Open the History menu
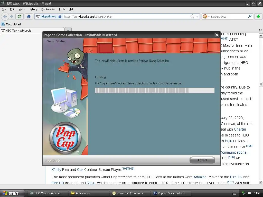 (x=33, y=9)
